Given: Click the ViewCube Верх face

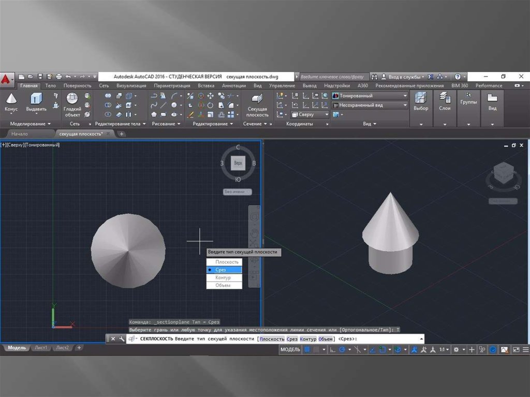Looking at the screenshot, I should click(x=238, y=163).
